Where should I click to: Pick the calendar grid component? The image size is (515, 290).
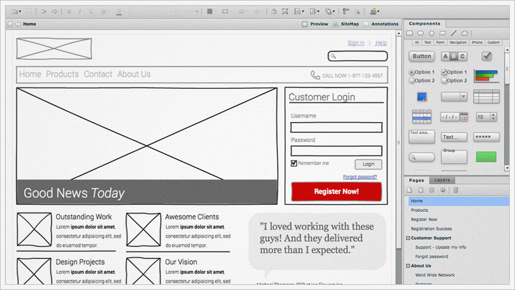point(422,117)
